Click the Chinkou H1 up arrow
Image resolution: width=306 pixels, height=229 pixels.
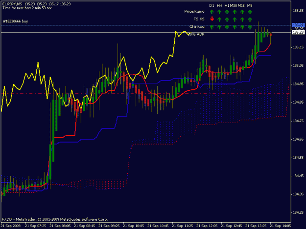(x=227, y=27)
